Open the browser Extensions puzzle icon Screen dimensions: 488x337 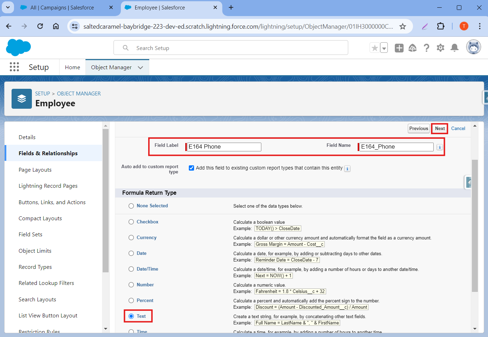(440, 26)
